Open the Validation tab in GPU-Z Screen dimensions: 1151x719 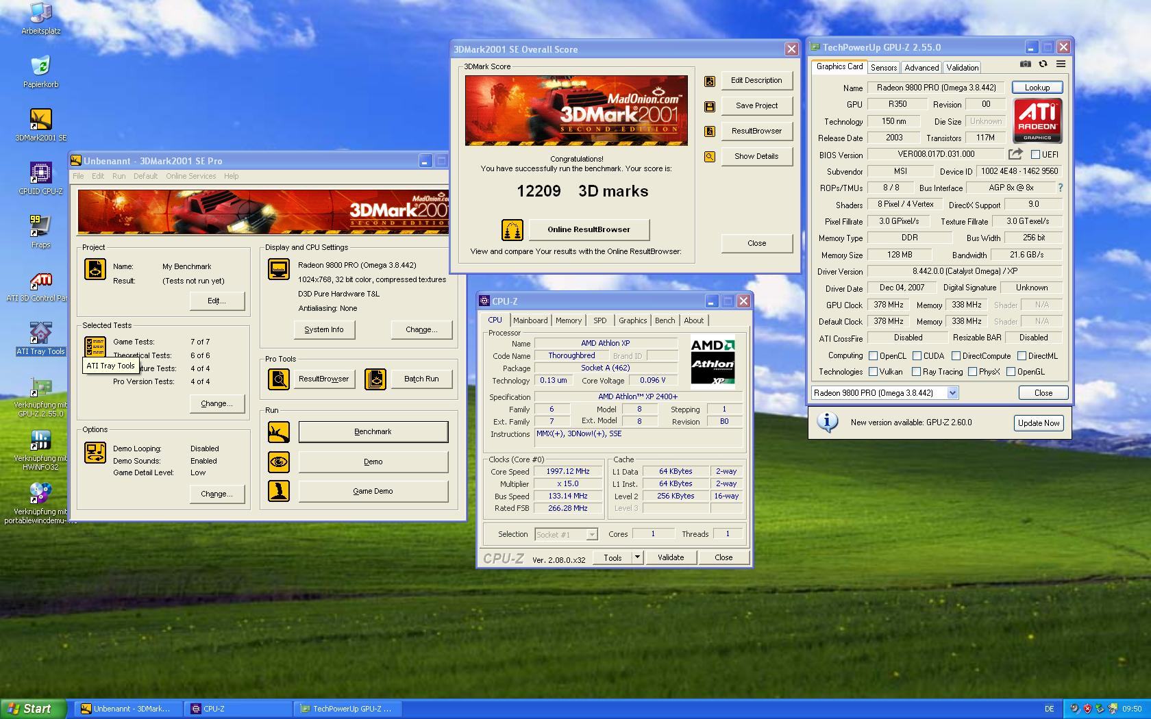[x=963, y=68]
